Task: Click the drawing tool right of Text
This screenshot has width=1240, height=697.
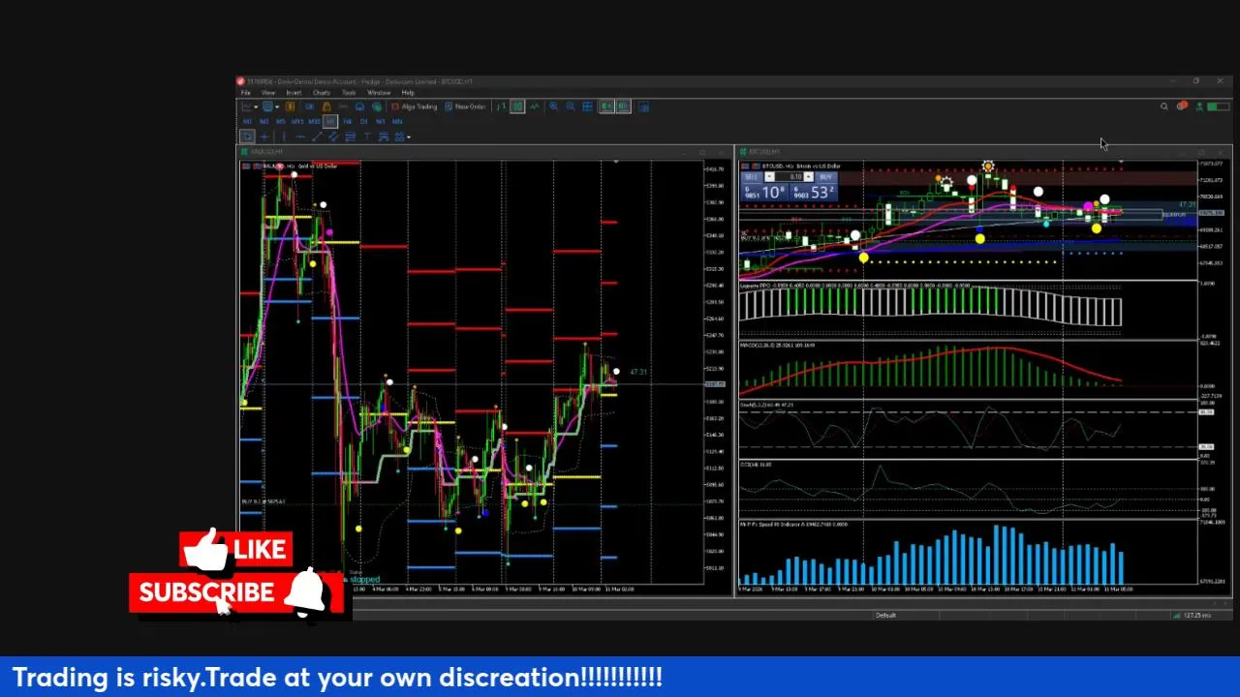Action: coord(384,136)
